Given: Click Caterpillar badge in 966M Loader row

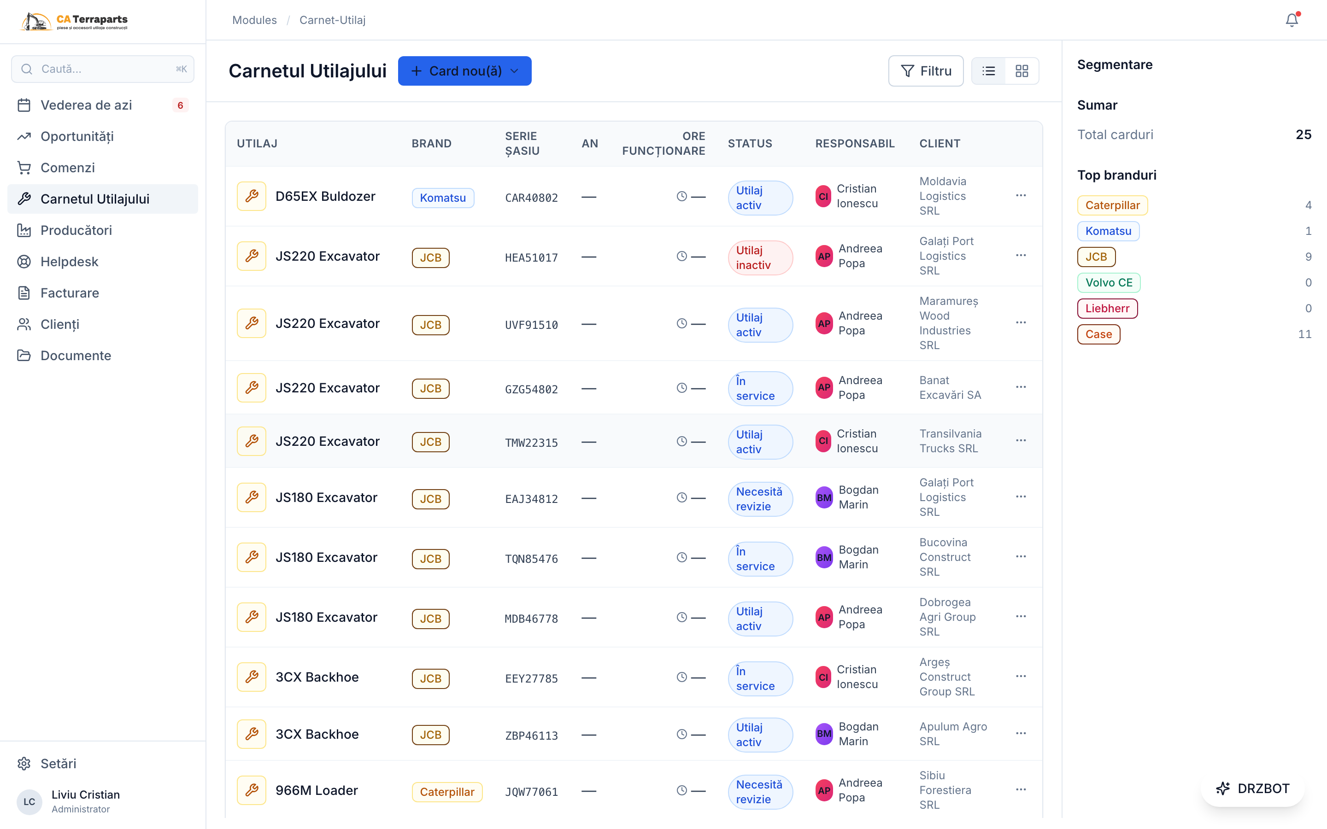Looking at the screenshot, I should (447, 792).
